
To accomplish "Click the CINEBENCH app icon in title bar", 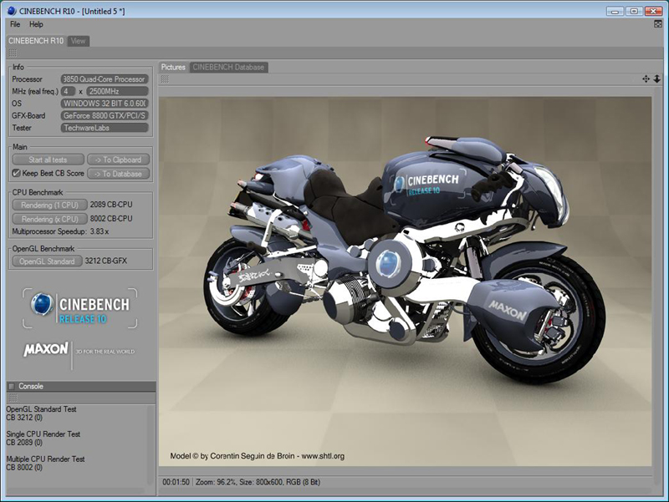I will (x=12, y=11).
